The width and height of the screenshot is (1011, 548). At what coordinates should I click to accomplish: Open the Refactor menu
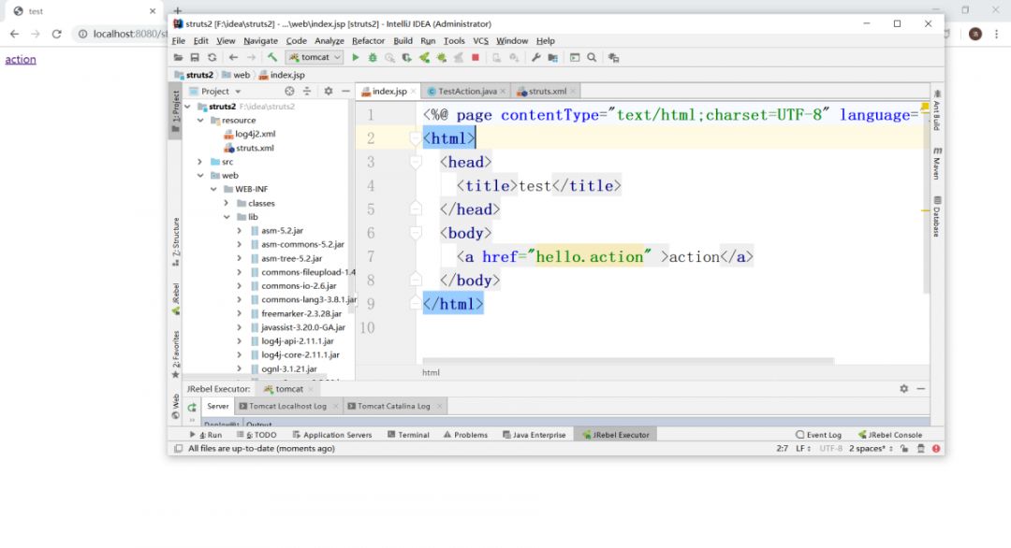368,41
